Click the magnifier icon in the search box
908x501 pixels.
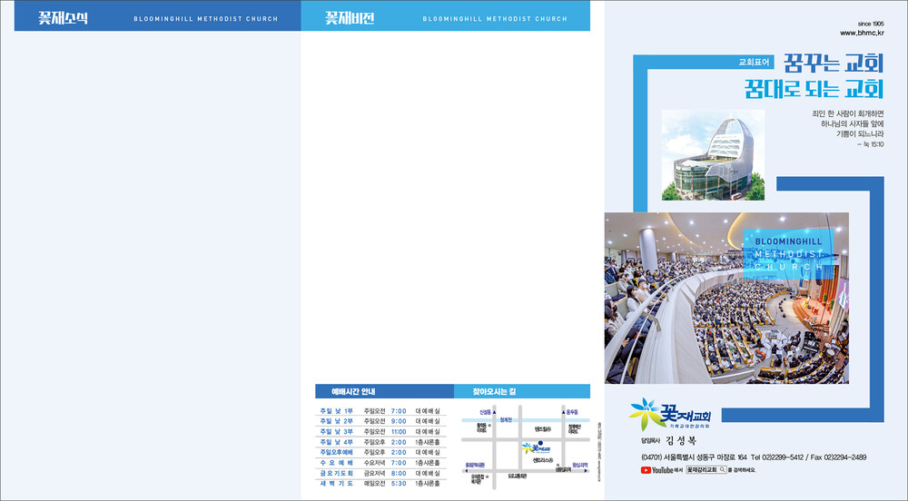(x=724, y=470)
